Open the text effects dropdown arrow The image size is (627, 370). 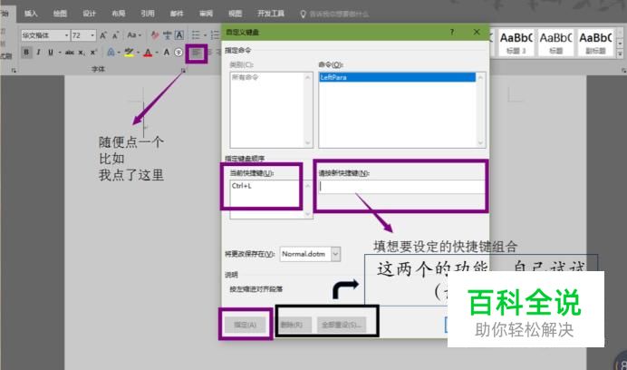[120, 53]
